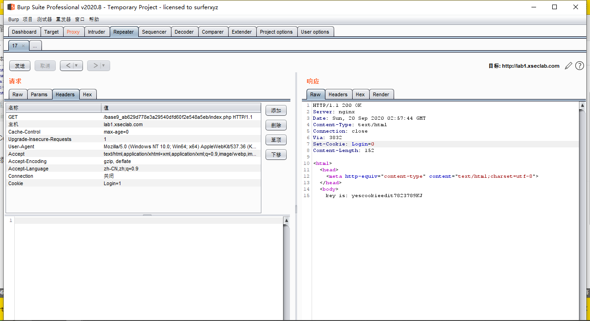Open the 项目 menu
590x321 pixels.
[28, 19]
